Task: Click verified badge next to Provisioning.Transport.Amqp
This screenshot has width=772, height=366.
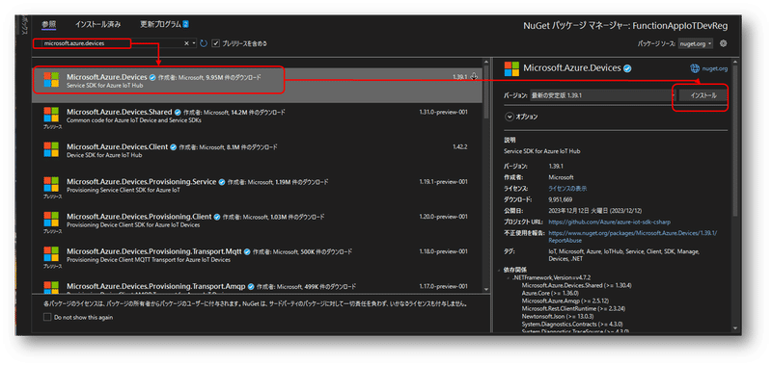Action: (251, 286)
